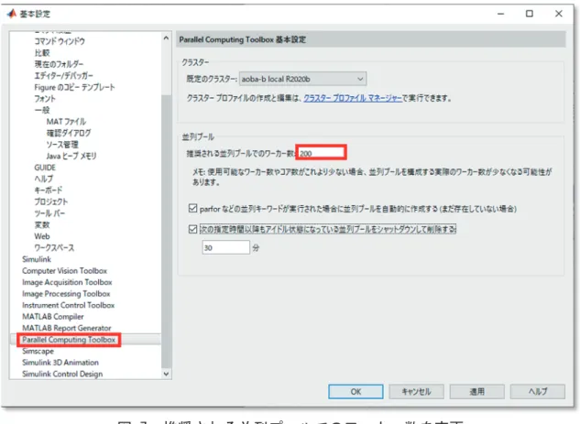Viewport: 580px width, 424px height.
Task: Select 現在のフォルダー in the tree
Action: pyautogui.click(x=59, y=64)
